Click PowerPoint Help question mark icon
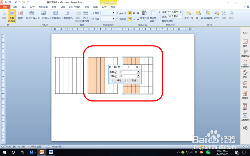Viewport: 250px width, 156px height. (248, 7)
